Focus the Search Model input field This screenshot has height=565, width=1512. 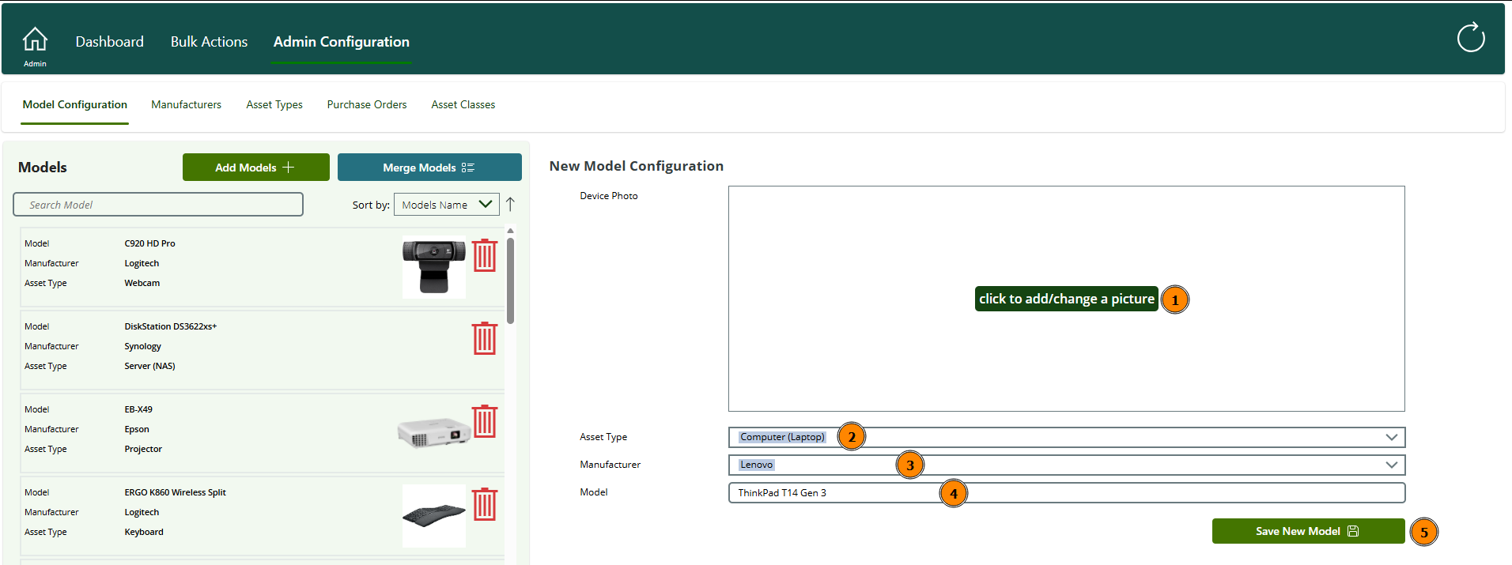coord(158,205)
